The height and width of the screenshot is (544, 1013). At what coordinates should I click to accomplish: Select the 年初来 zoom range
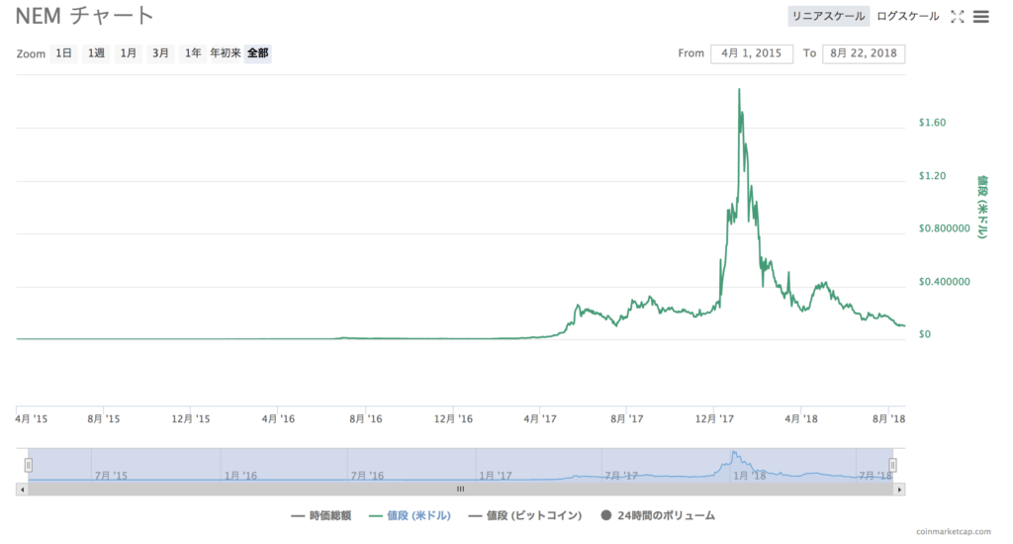(x=226, y=53)
